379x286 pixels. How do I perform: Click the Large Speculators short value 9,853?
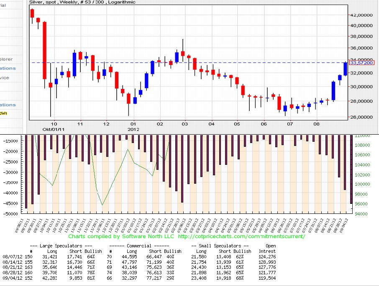click(76, 278)
